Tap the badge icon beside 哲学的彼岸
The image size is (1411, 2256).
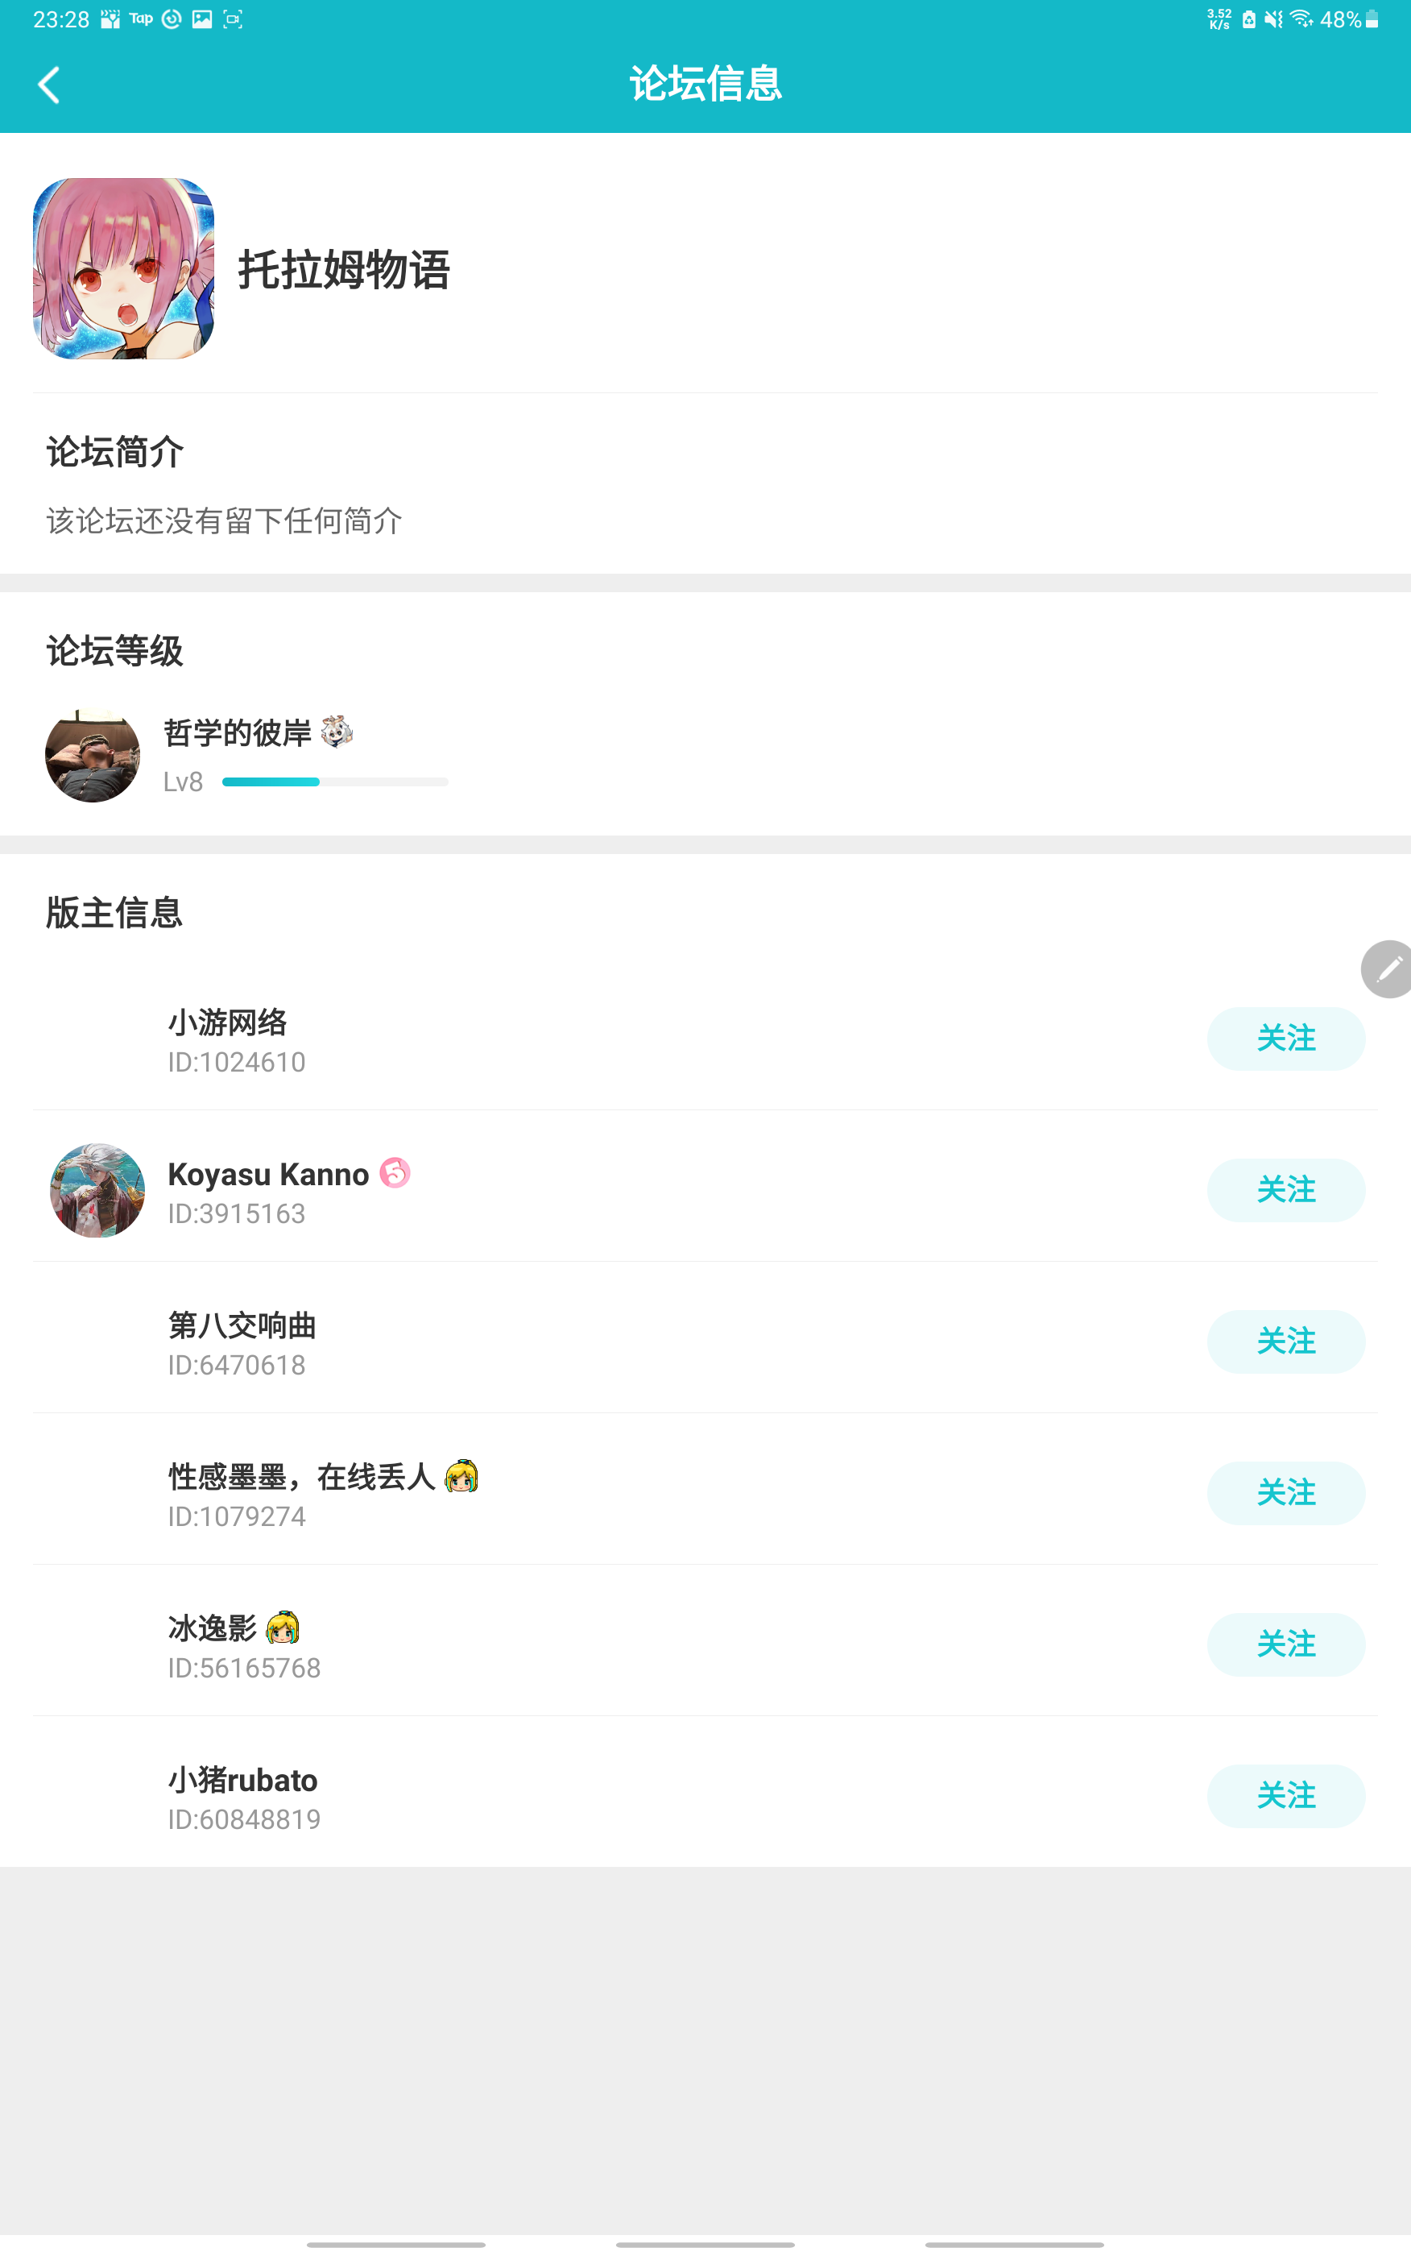coord(337,732)
